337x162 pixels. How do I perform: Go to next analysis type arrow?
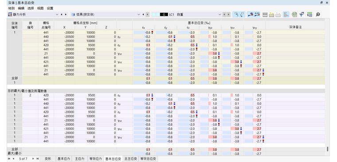pos(66,15)
